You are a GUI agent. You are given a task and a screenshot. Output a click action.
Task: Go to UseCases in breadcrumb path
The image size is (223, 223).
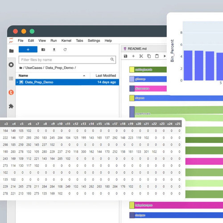[x=34, y=68]
